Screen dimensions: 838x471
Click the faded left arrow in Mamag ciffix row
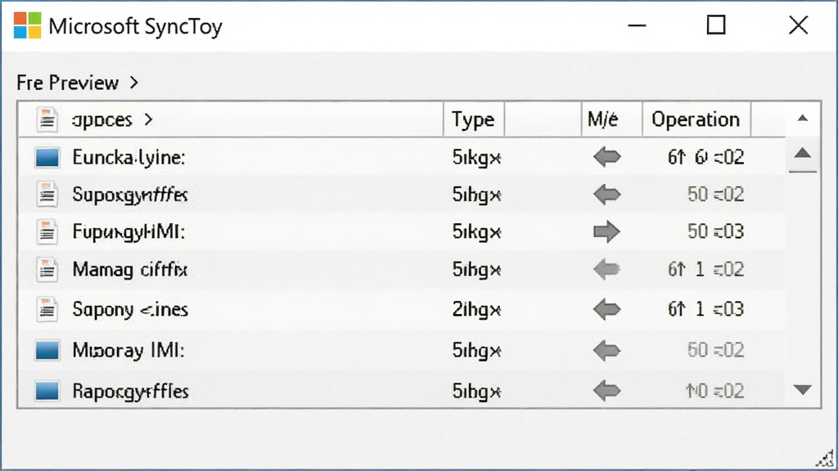[x=607, y=270]
